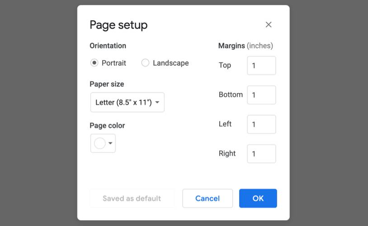368x226 pixels.
Task: Click the Paper size heading label
Action: pos(107,84)
